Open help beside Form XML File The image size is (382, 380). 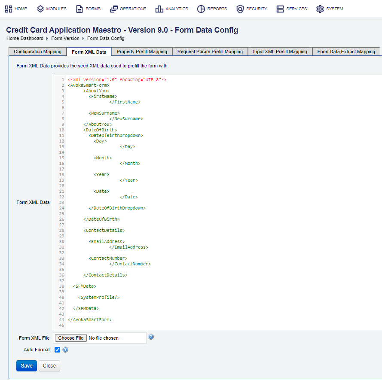tap(151, 337)
